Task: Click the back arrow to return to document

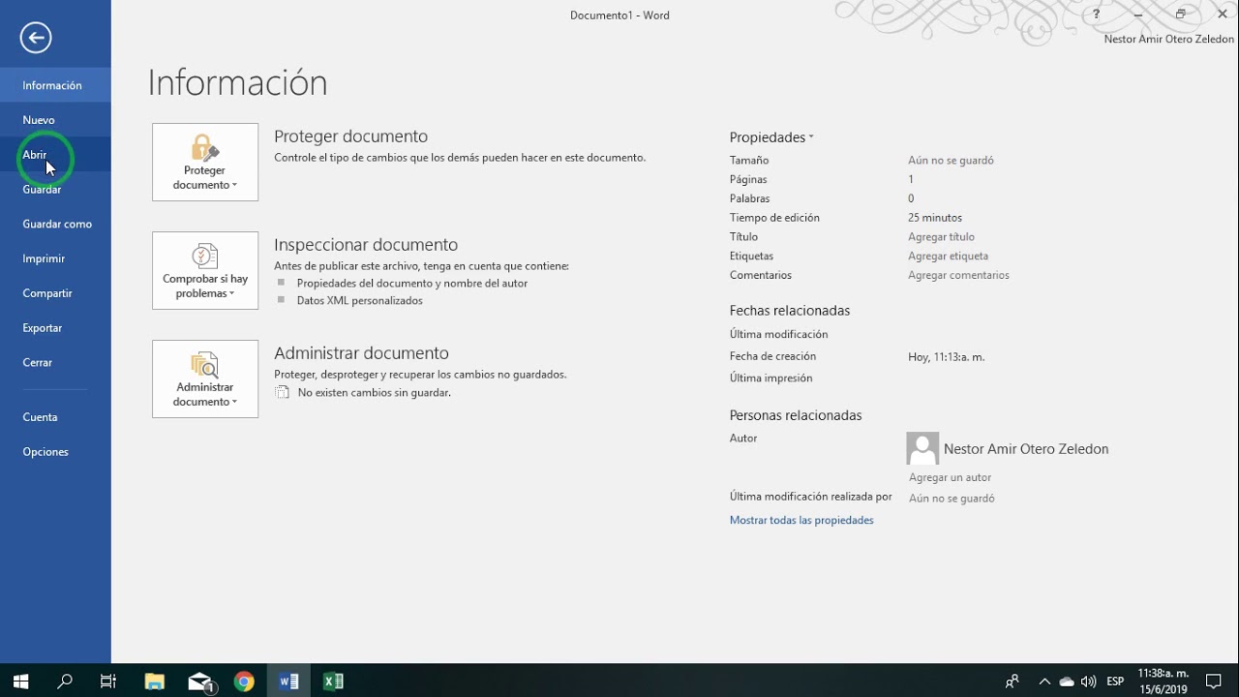Action: [36, 38]
